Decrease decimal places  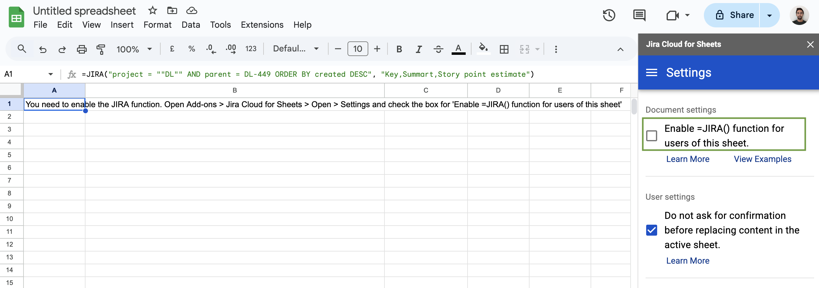coord(211,49)
